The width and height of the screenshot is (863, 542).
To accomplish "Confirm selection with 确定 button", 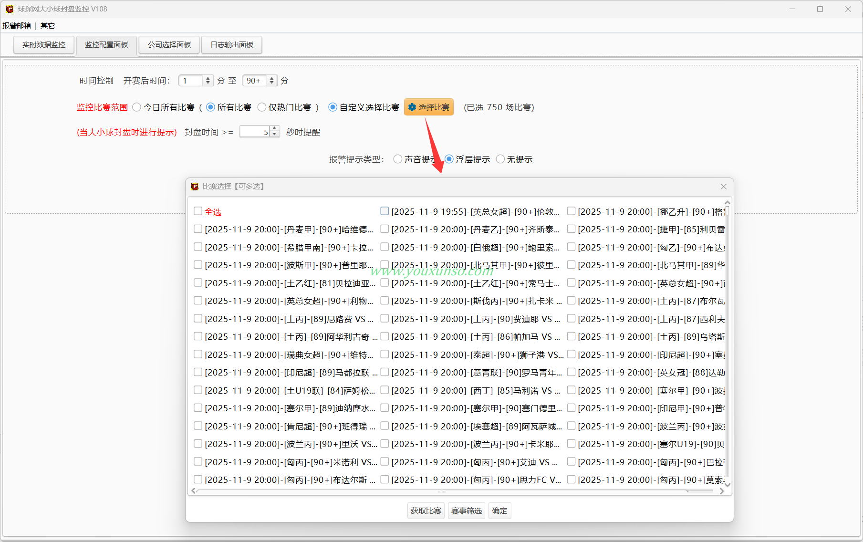I will point(499,511).
